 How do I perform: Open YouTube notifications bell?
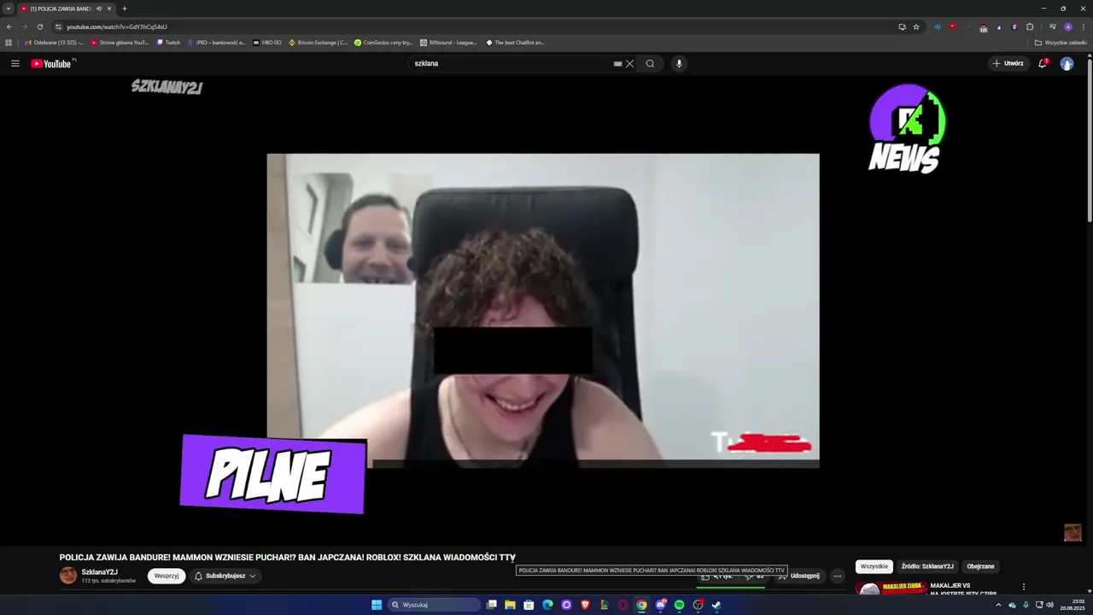(x=1043, y=63)
